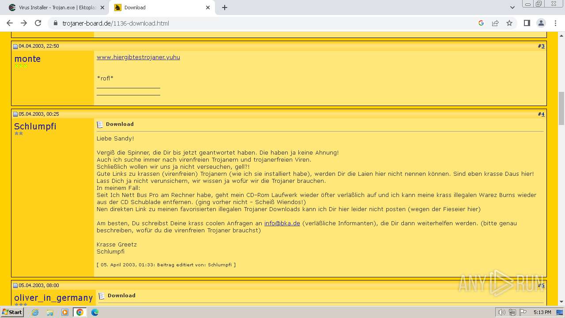The height and width of the screenshot is (318, 565).
Task: Open the info@bka.de email link
Action: click(282, 223)
